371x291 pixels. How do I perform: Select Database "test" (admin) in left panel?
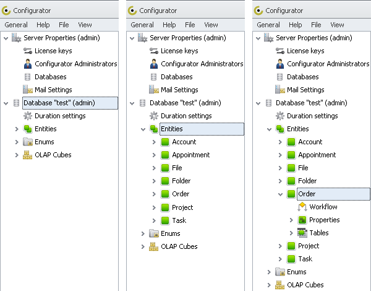pyautogui.click(x=69, y=103)
